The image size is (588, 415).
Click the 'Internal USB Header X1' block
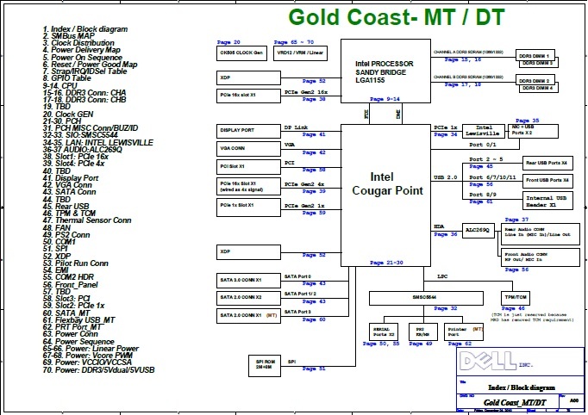(x=547, y=201)
